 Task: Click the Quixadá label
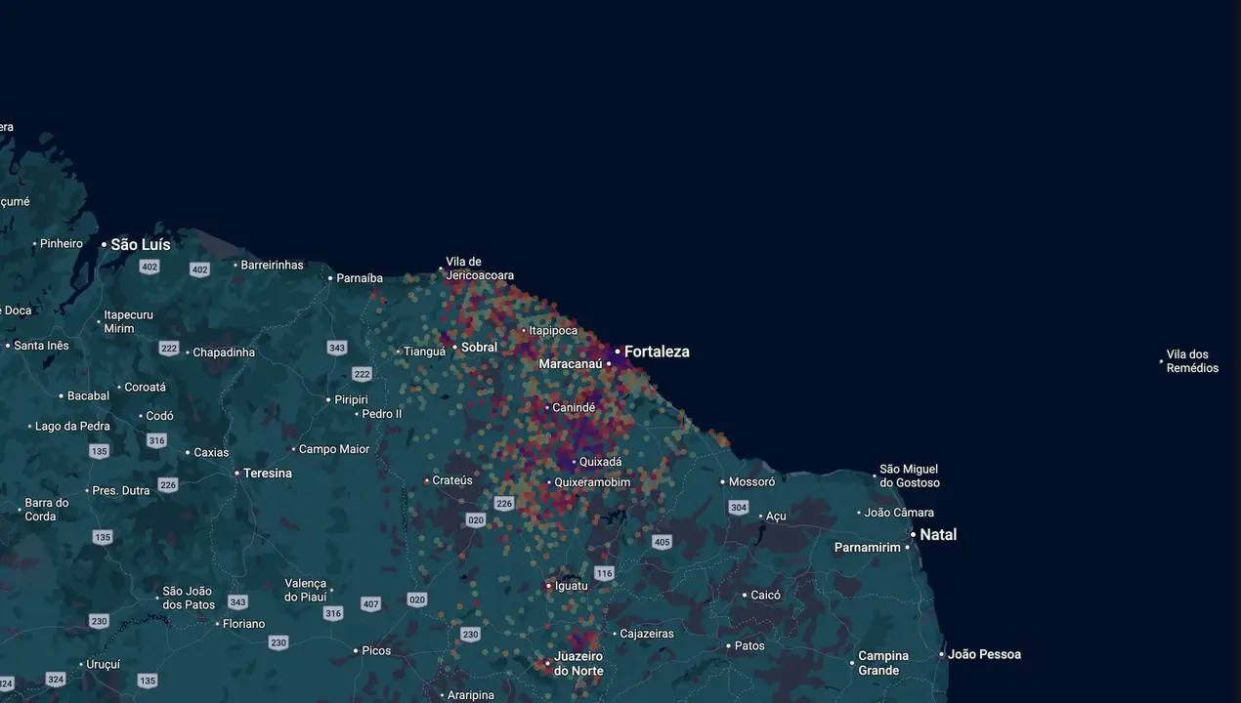pyautogui.click(x=600, y=462)
